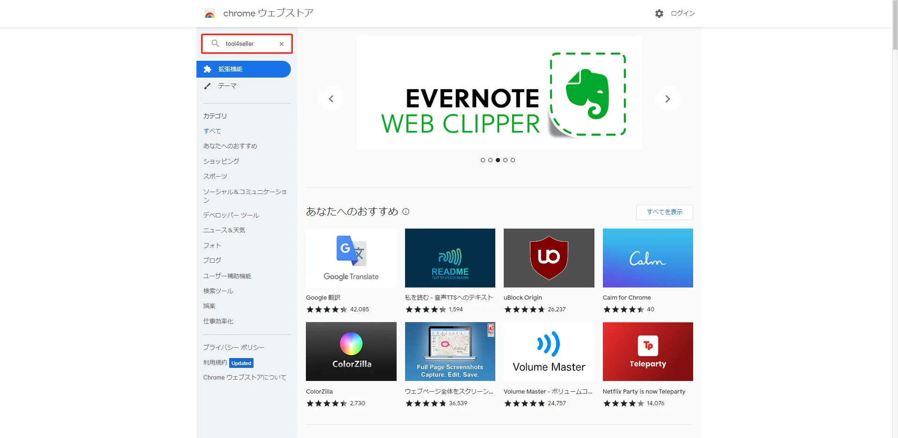Click the Updated badge
Screen dimensions: 898x438
(241, 363)
